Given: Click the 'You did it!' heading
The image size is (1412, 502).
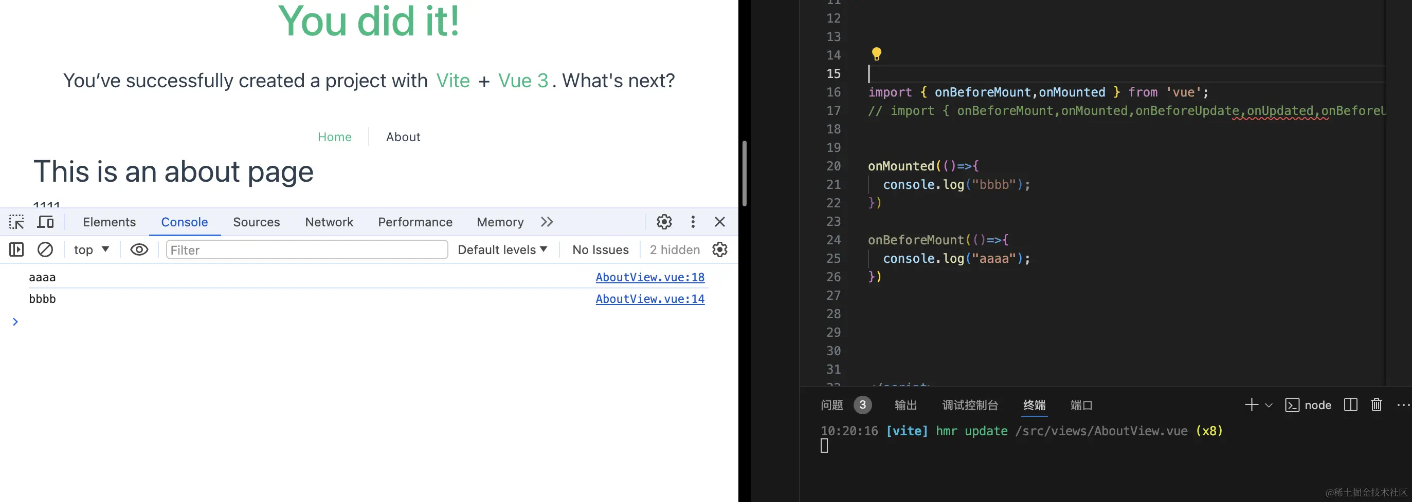Looking at the screenshot, I should point(369,21).
